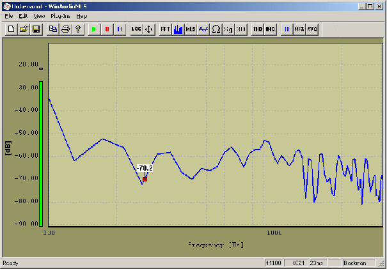Image resolution: width=387 pixels, height=269 pixels.
Task: Open the File menu
Action: coord(8,15)
